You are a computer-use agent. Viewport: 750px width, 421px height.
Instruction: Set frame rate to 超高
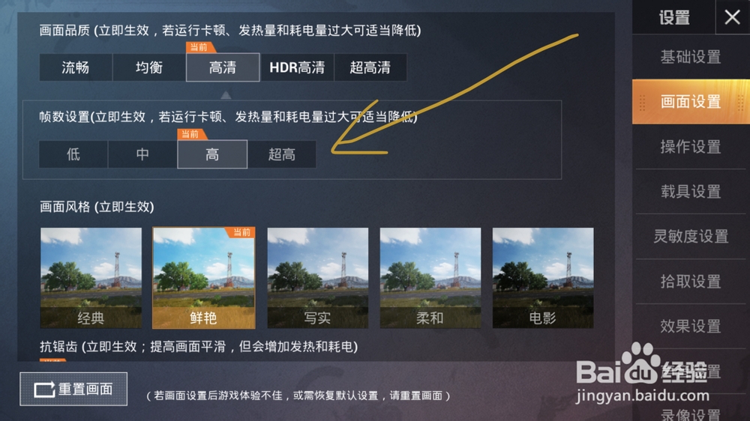(x=282, y=154)
